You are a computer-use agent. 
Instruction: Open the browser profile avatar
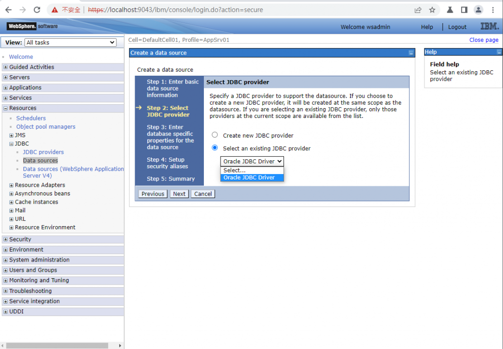coord(478,10)
